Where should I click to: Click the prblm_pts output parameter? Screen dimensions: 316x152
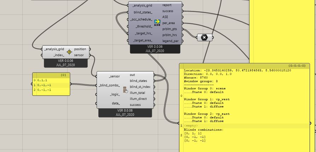coord(170,29)
